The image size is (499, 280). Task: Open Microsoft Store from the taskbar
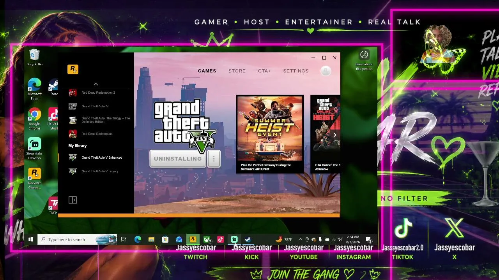click(x=165, y=240)
